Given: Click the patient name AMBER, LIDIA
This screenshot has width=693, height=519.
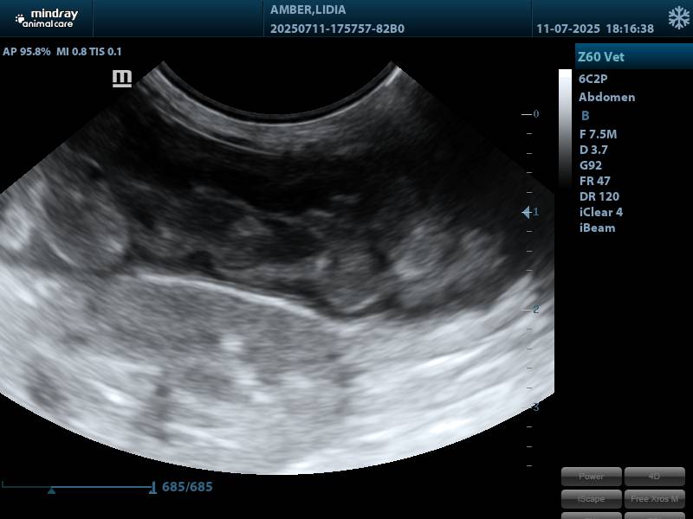Looking at the screenshot, I should (308, 10).
